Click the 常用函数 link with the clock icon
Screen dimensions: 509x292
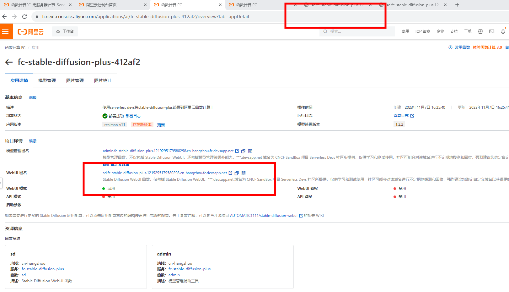459,47
